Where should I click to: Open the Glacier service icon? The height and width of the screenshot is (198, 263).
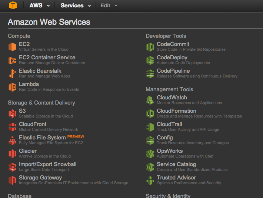click(x=12, y=154)
